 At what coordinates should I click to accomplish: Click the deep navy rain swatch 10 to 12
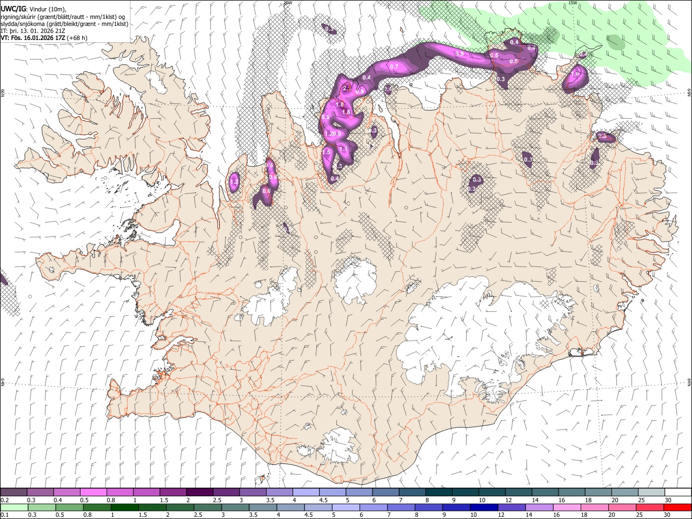[x=483, y=507]
